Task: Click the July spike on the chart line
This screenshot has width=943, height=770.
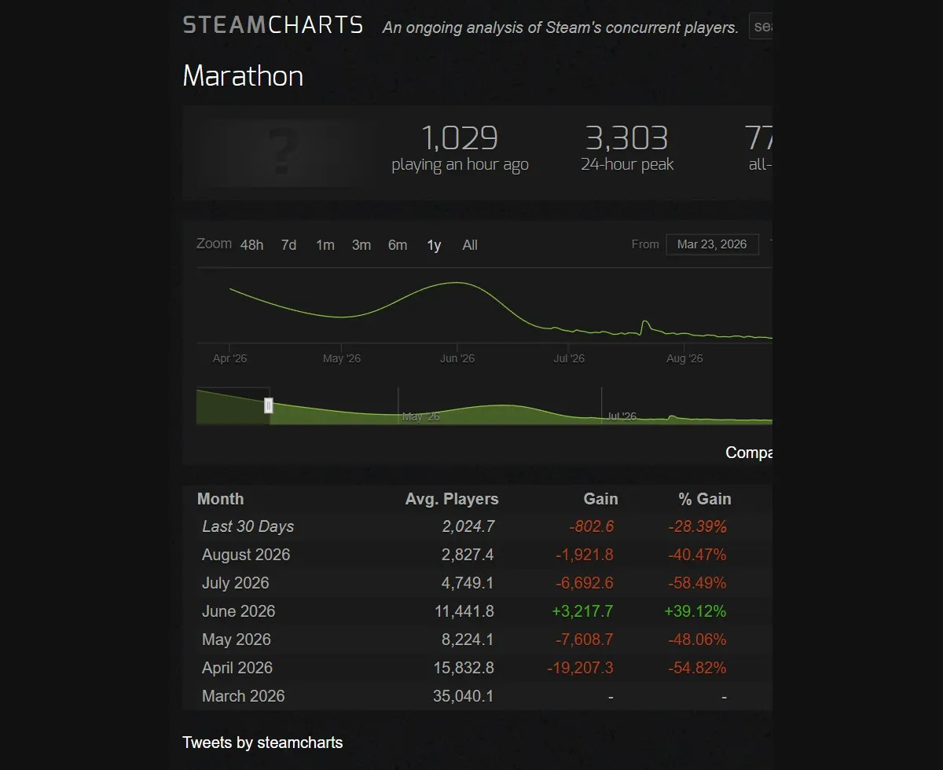Action: (645, 323)
